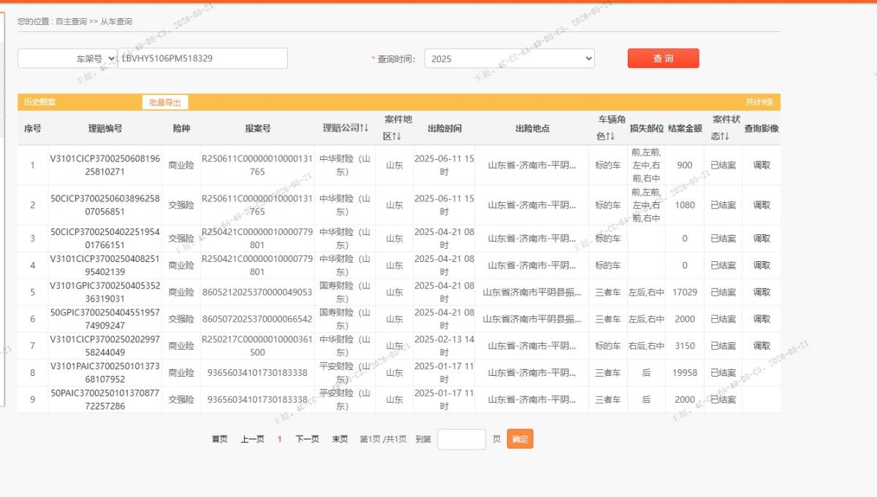Click the 1080 settlement amount cell
The width and height of the screenshot is (877, 497).
(685, 205)
